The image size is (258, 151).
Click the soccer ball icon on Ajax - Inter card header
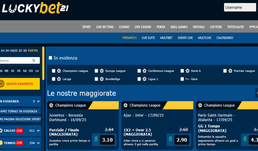click(125, 105)
